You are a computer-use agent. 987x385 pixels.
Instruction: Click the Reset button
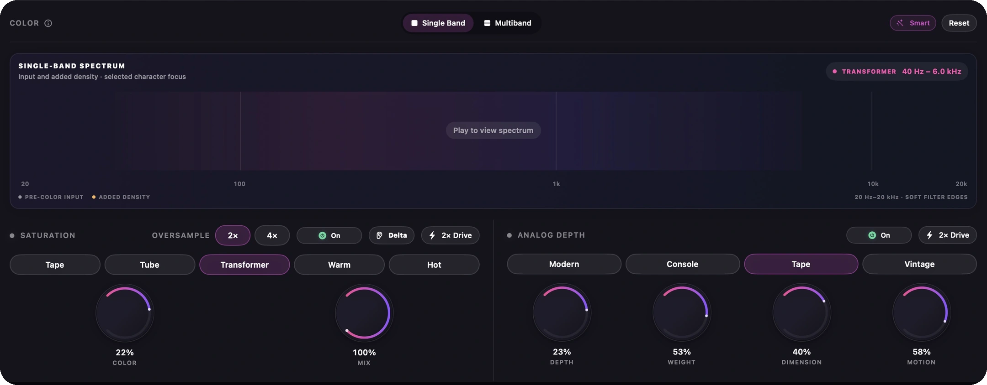coord(959,23)
